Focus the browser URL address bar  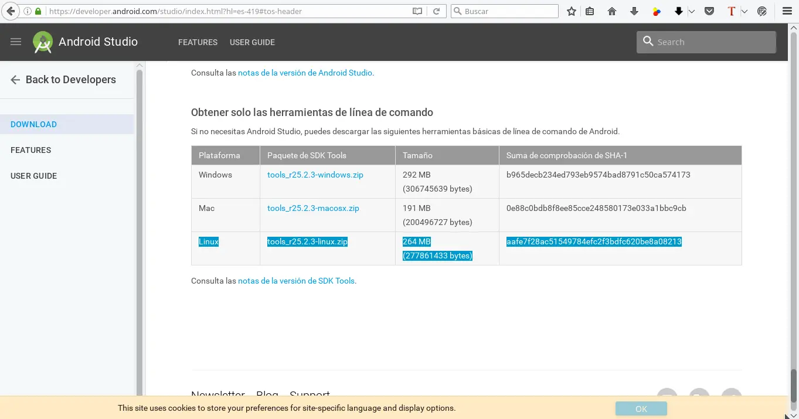click(229, 11)
